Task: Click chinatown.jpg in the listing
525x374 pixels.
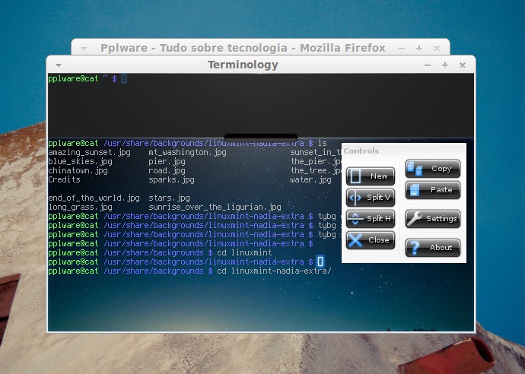Action: pyautogui.click(x=78, y=170)
